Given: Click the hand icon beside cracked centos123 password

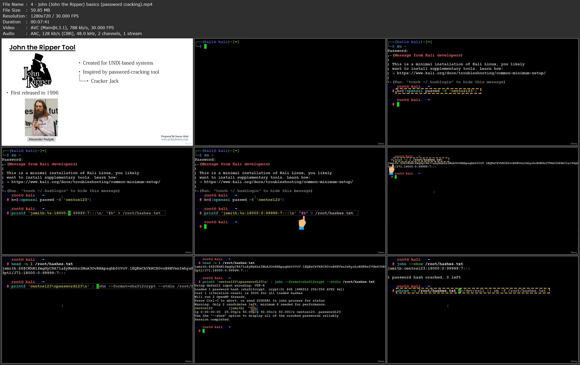Looking at the screenshot, I should [x=253, y=308].
